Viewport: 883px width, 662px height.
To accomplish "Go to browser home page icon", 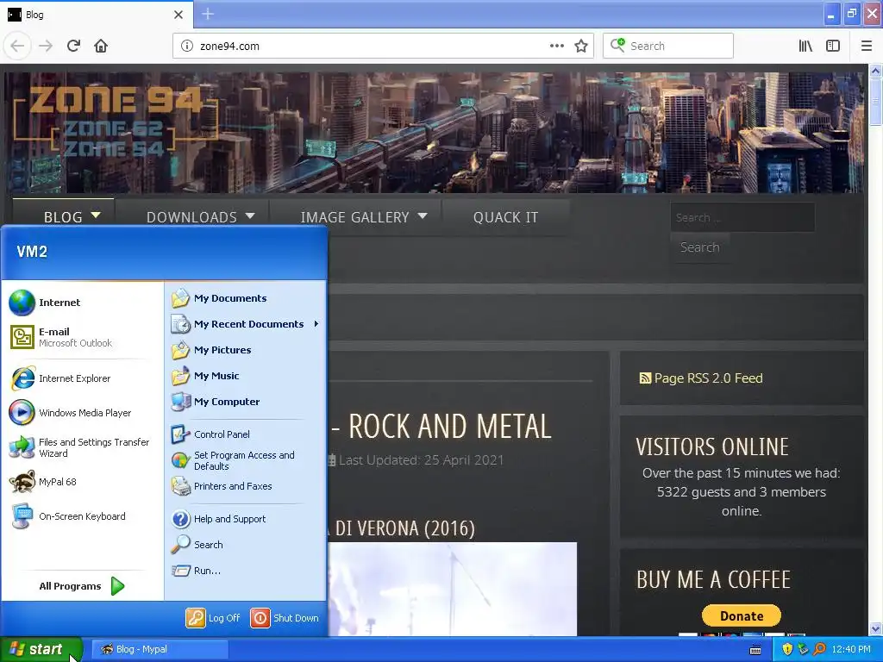I will pos(101,46).
